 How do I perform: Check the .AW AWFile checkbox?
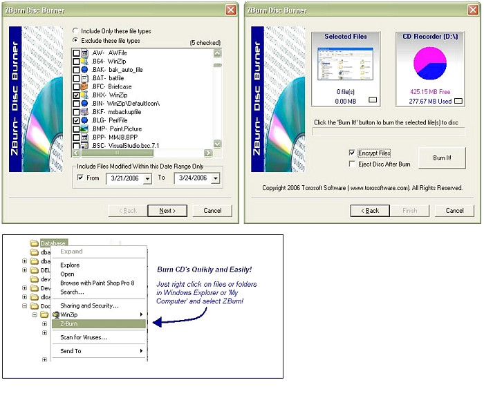tap(76, 53)
